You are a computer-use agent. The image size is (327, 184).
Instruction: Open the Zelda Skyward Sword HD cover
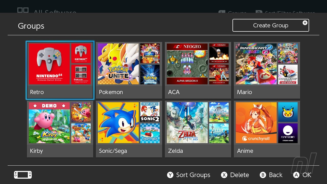coord(187,123)
